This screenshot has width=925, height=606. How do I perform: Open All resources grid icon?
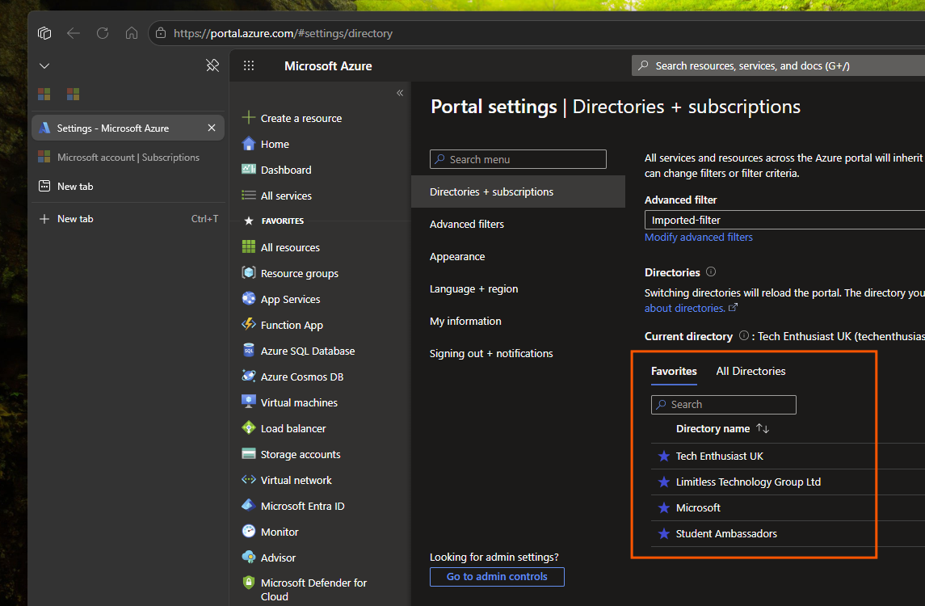pyautogui.click(x=249, y=247)
